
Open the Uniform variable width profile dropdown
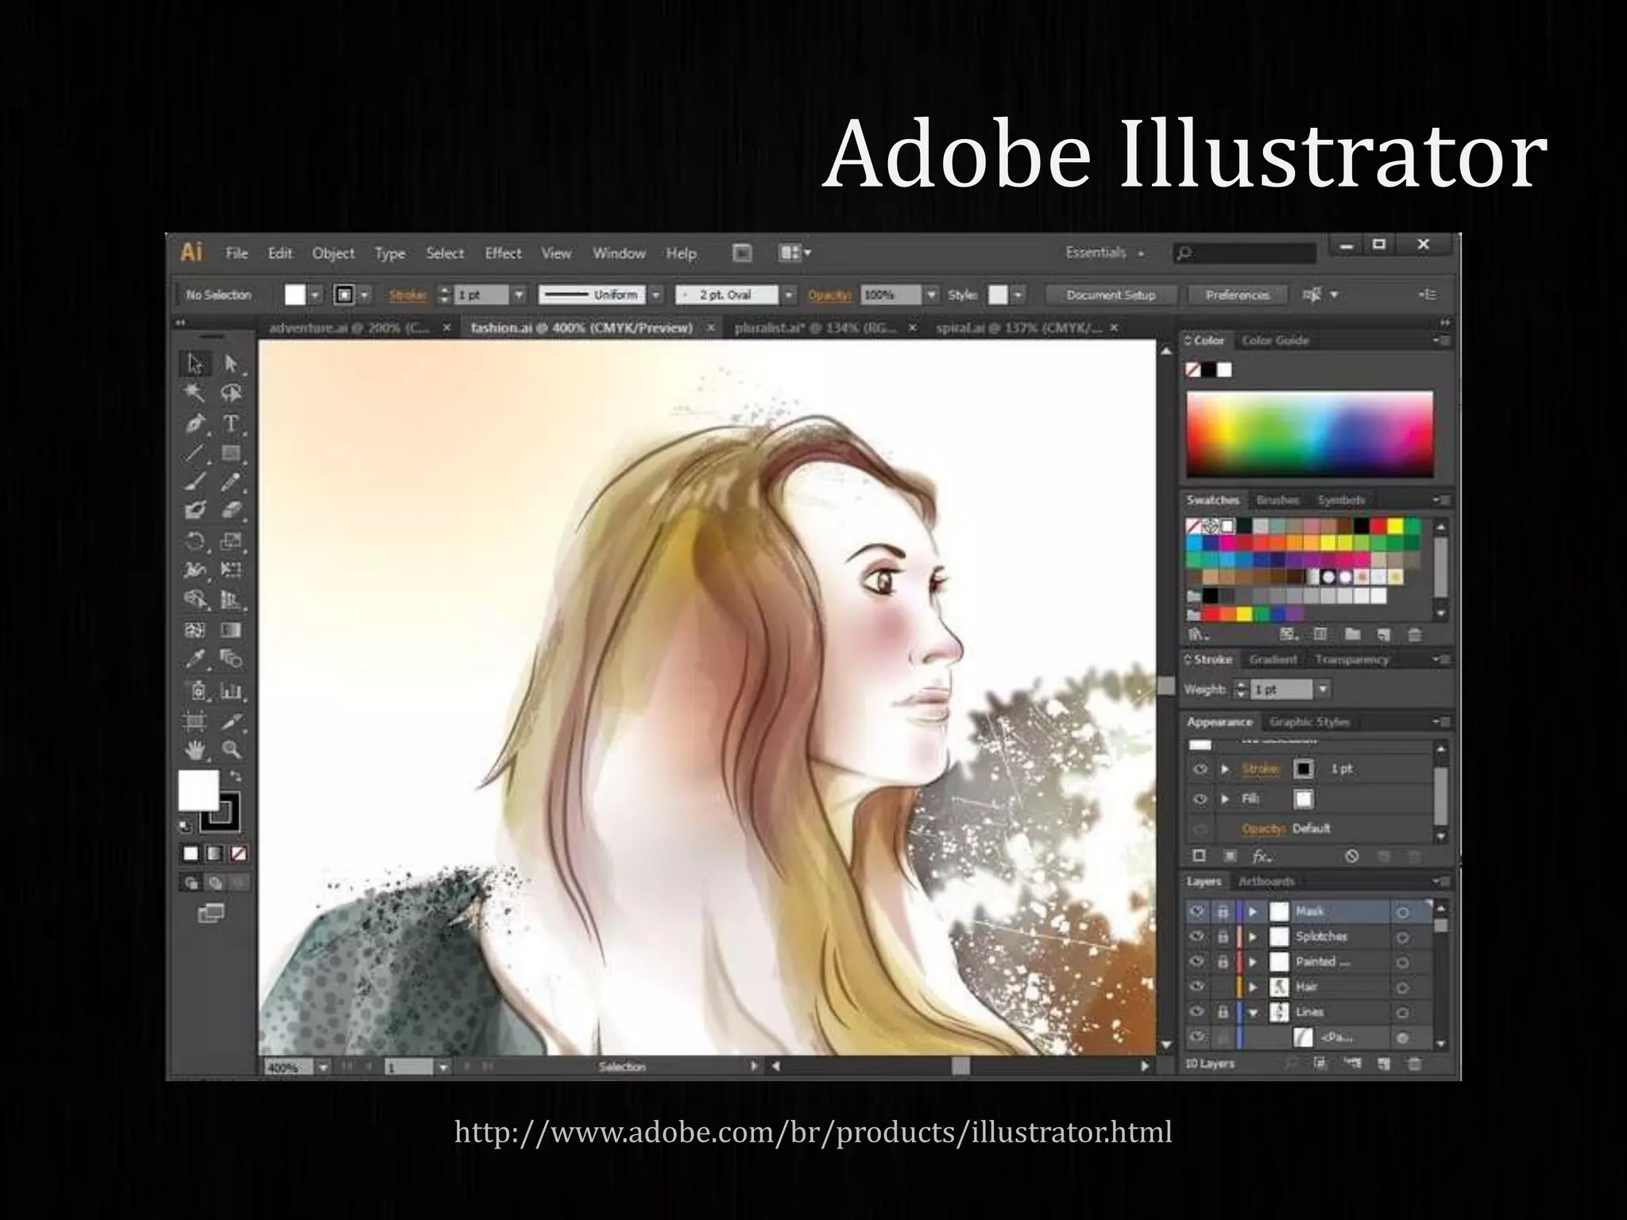(x=656, y=295)
